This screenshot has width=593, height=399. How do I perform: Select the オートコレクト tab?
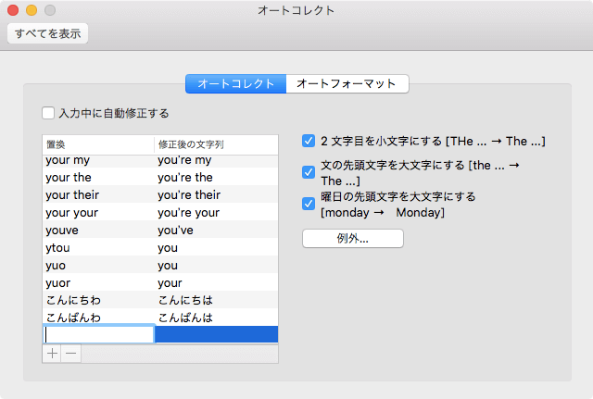pyautogui.click(x=236, y=84)
